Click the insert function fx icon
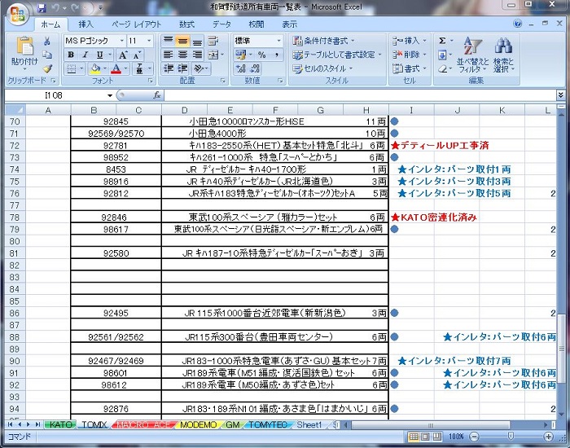 [156, 95]
